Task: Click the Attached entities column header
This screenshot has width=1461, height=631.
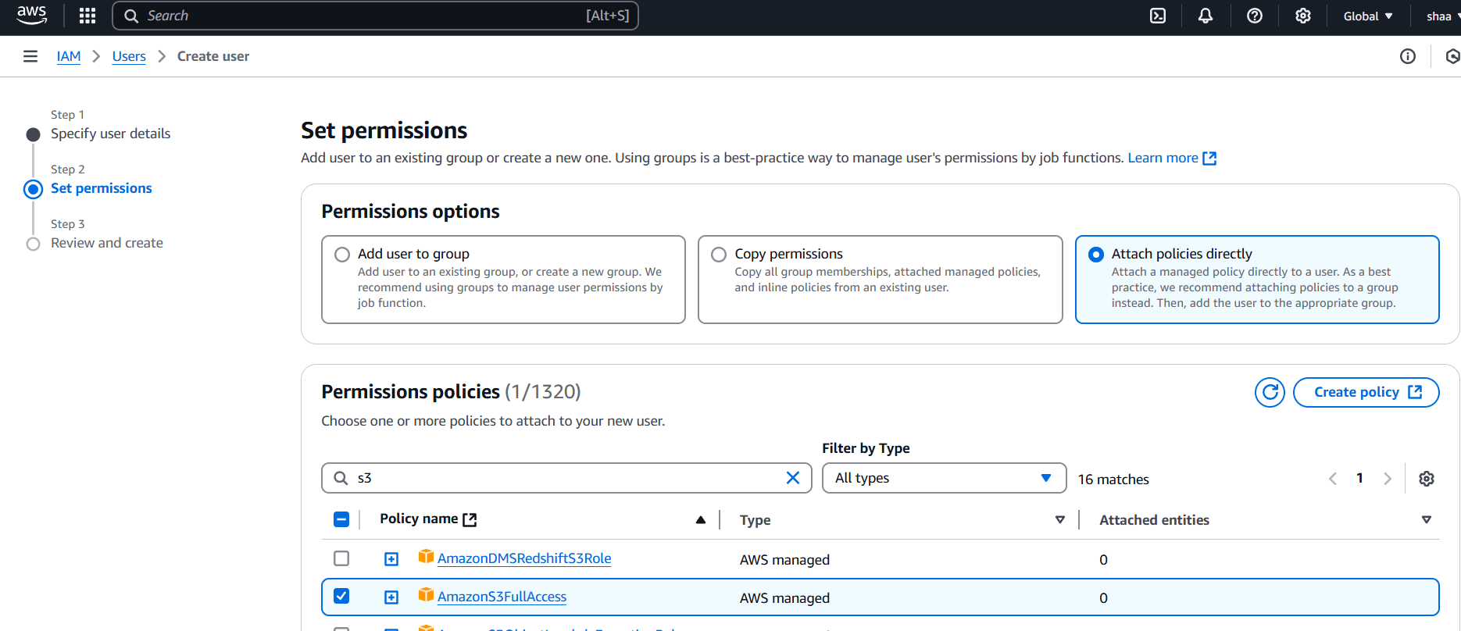Action: tap(1154, 520)
